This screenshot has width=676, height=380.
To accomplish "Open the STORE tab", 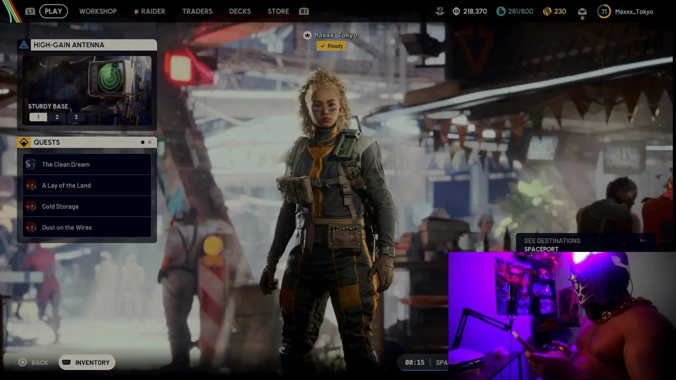I will point(278,11).
